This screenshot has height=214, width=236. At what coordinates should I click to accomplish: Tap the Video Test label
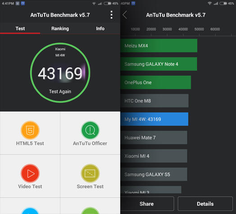click(x=30, y=186)
